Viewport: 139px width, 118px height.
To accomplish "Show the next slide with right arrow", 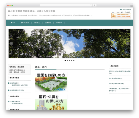I will (128, 43).
